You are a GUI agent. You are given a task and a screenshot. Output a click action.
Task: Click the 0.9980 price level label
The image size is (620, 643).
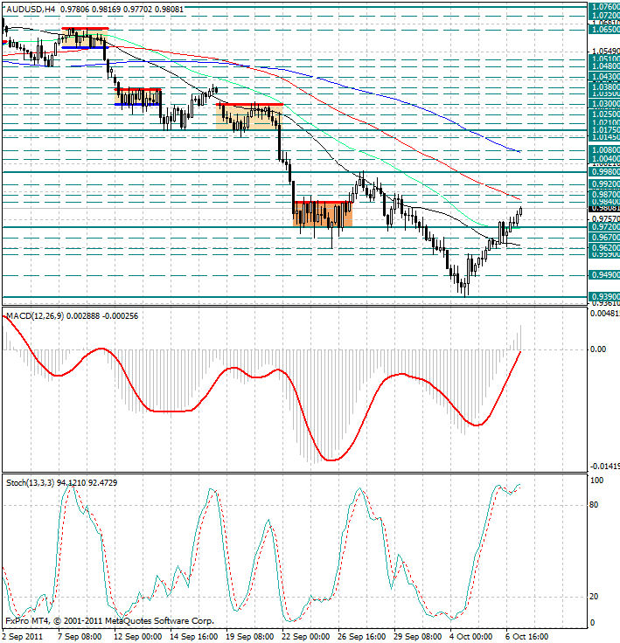pyautogui.click(x=603, y=172)
